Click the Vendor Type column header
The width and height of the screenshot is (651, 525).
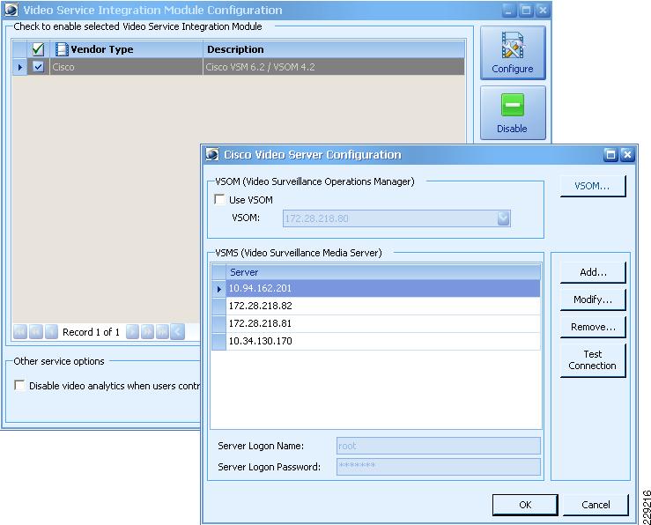pyautogui.click(x=127, y=49)
